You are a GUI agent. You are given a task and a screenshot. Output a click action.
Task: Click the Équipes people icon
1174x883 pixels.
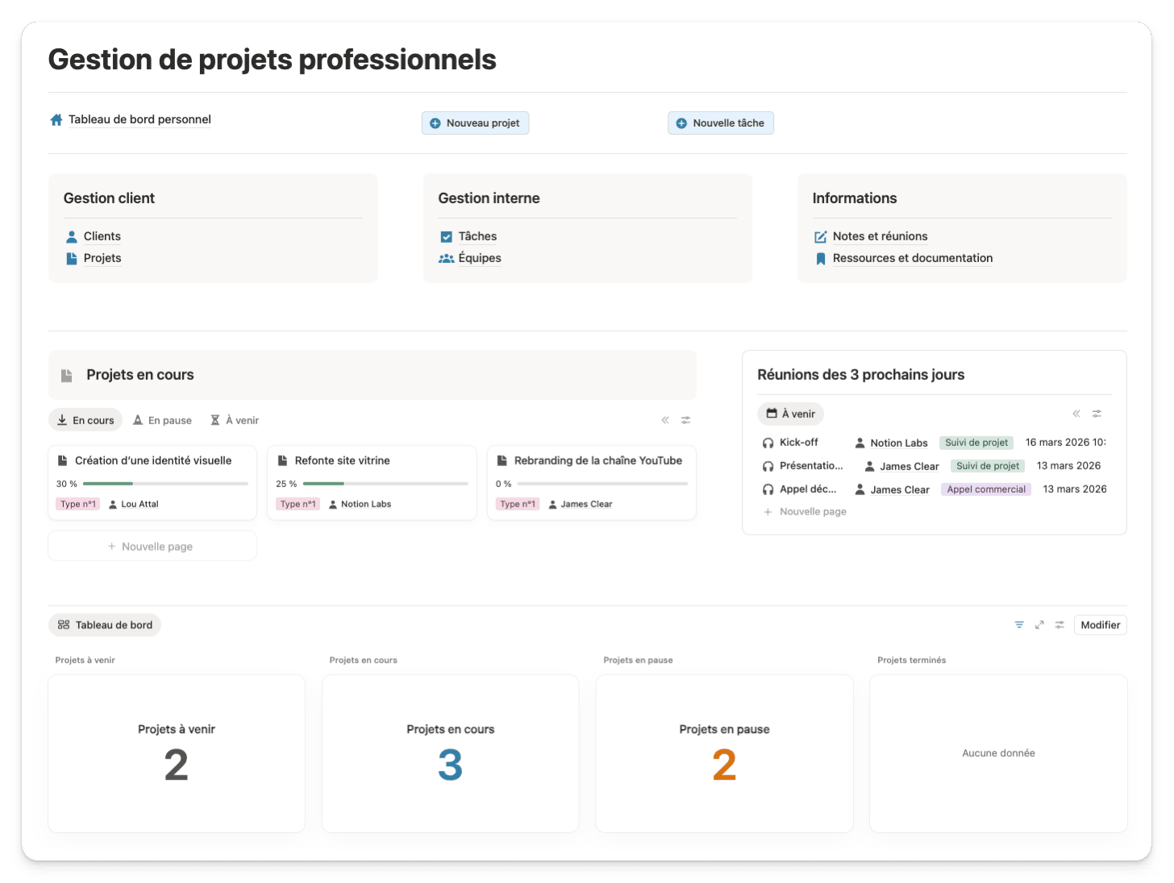[446, 259]
